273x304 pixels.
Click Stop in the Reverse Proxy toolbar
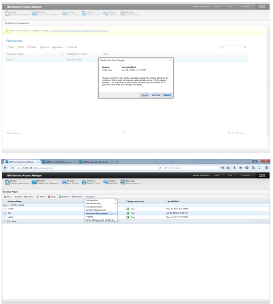(52, 197)
